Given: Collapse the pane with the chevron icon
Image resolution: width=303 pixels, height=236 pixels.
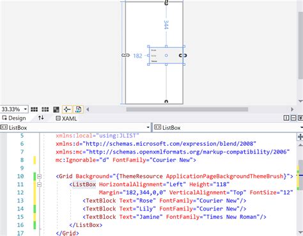Looking at the screenshot, I should point(300,118).
